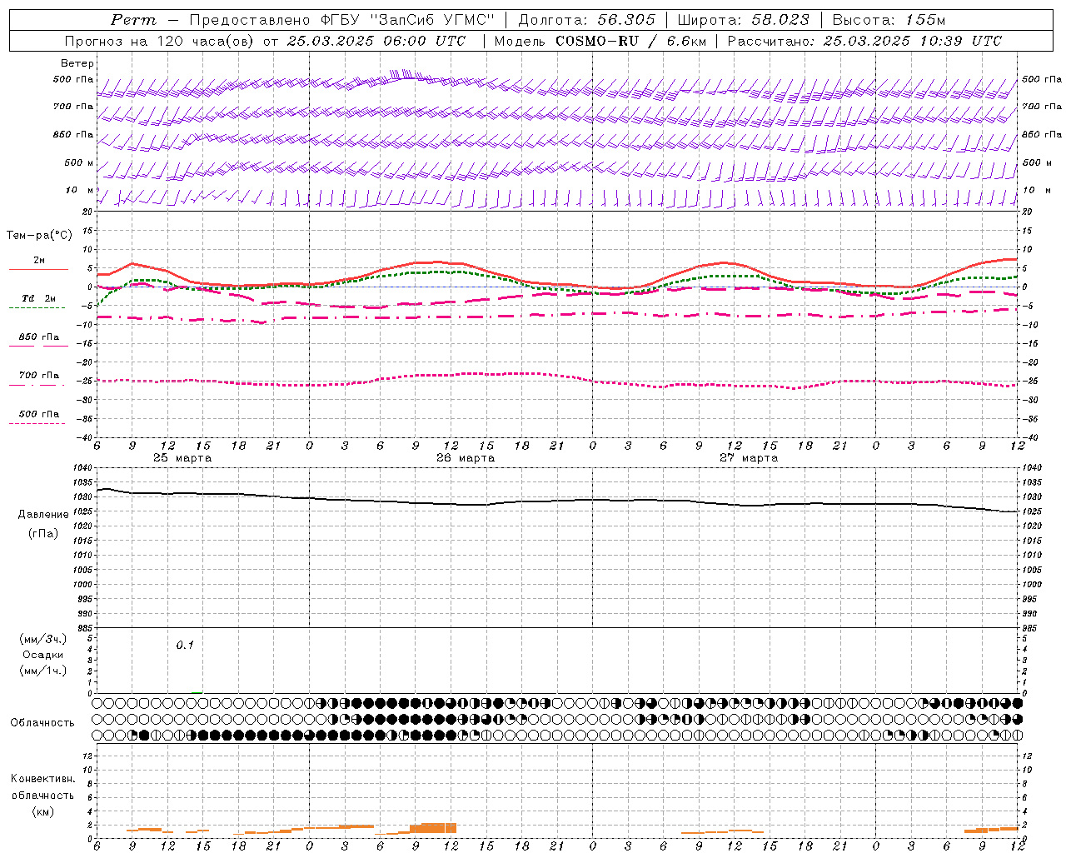Screen dimensions: 1066x853
Task: Click "1040" on left pressure axis
Action: click(x=84, y=467)
